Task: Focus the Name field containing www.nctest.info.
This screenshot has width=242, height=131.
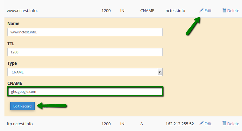Action: click(85, 32)
